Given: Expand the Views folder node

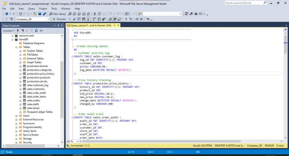Looking at the screenshot, I should pos(16,116).
